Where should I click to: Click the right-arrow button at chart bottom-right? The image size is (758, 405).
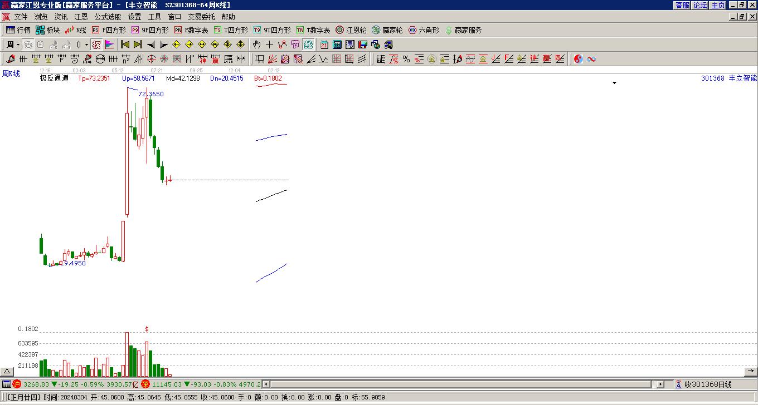751,372
